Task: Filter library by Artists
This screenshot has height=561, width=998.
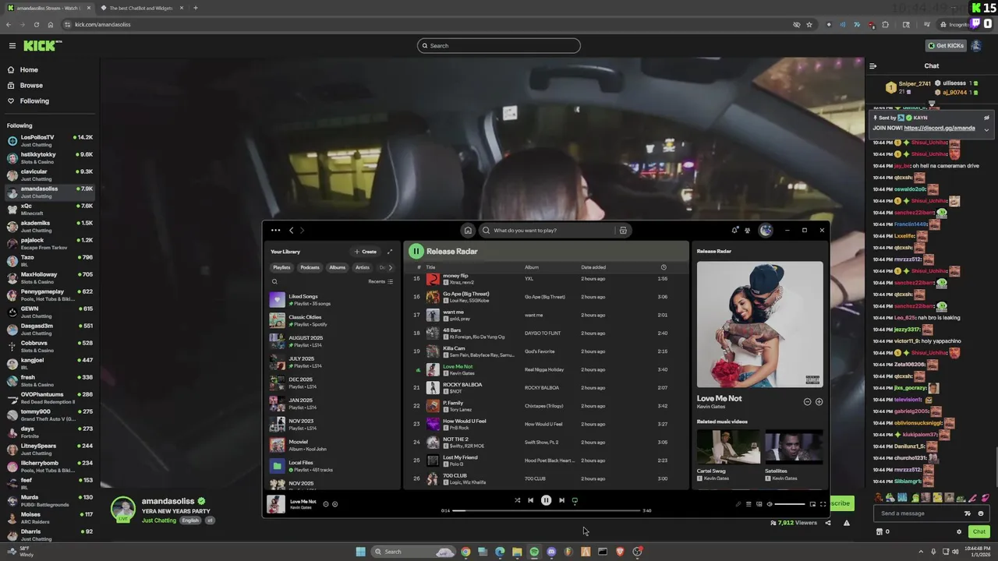Action: pos(363,267)
